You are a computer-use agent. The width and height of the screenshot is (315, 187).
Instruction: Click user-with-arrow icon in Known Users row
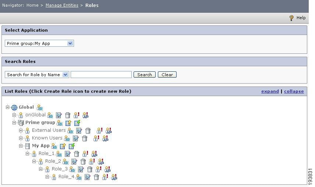105,138
